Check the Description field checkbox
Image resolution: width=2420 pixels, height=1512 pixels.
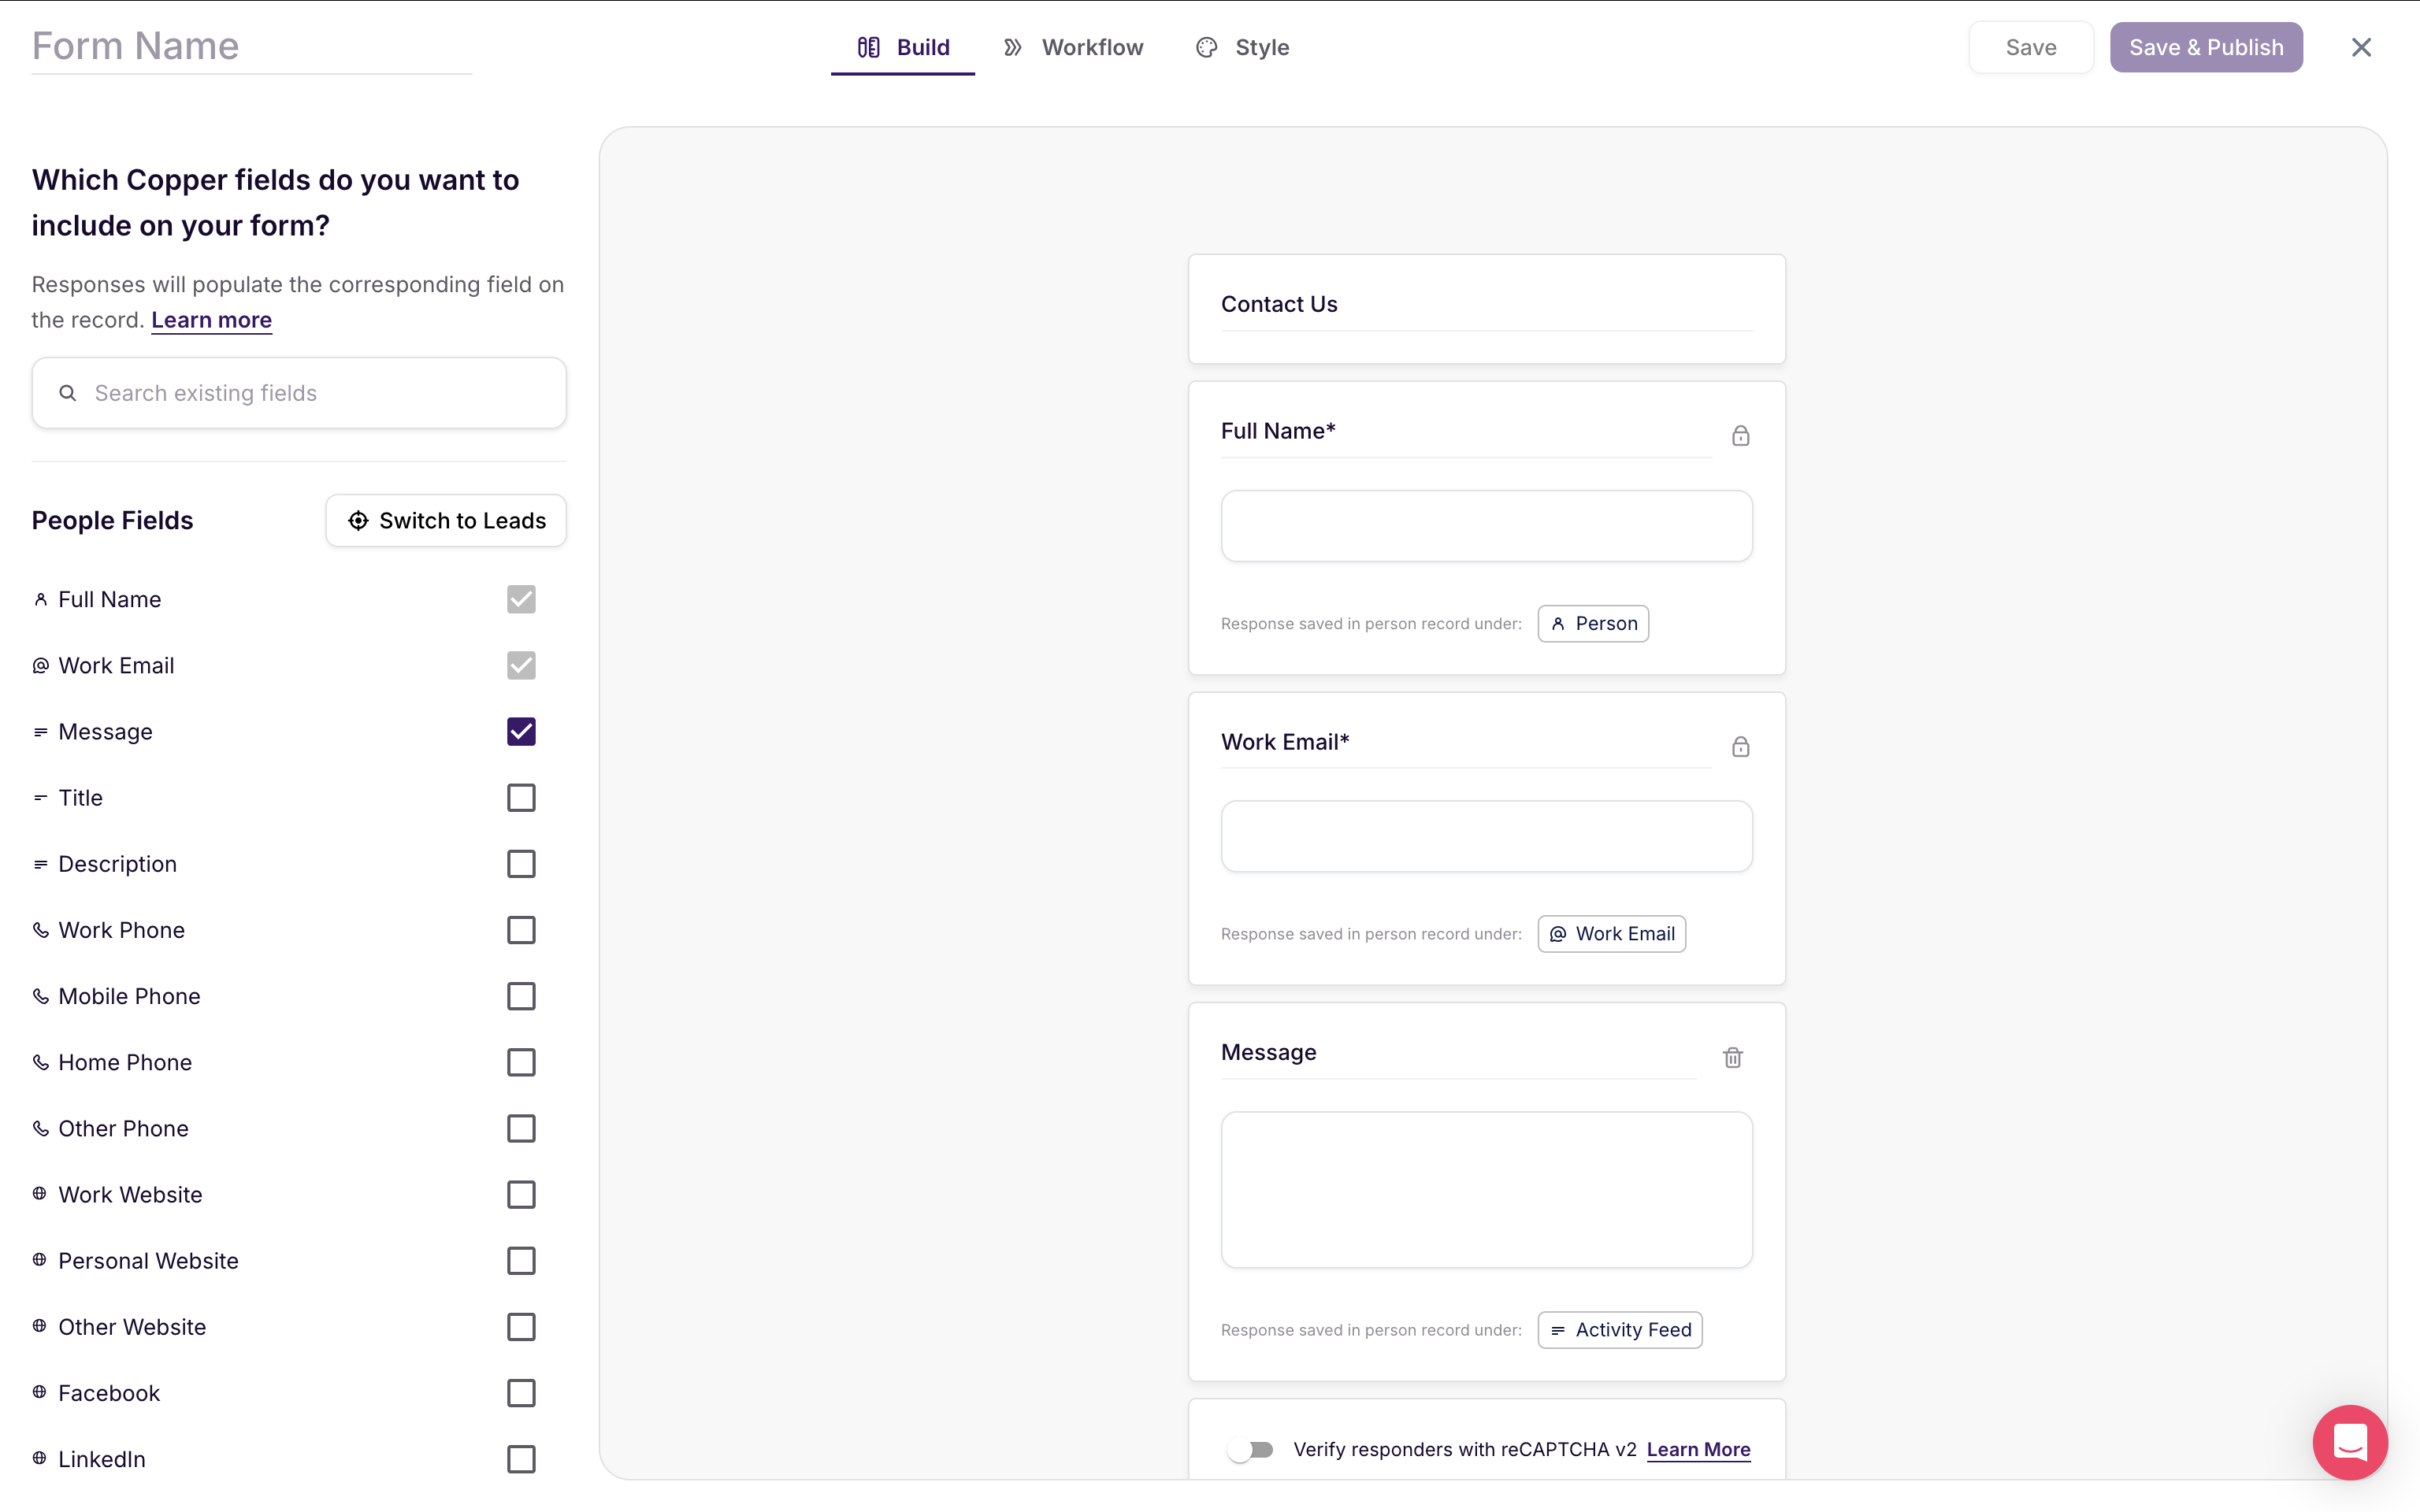tap(521, 864)
